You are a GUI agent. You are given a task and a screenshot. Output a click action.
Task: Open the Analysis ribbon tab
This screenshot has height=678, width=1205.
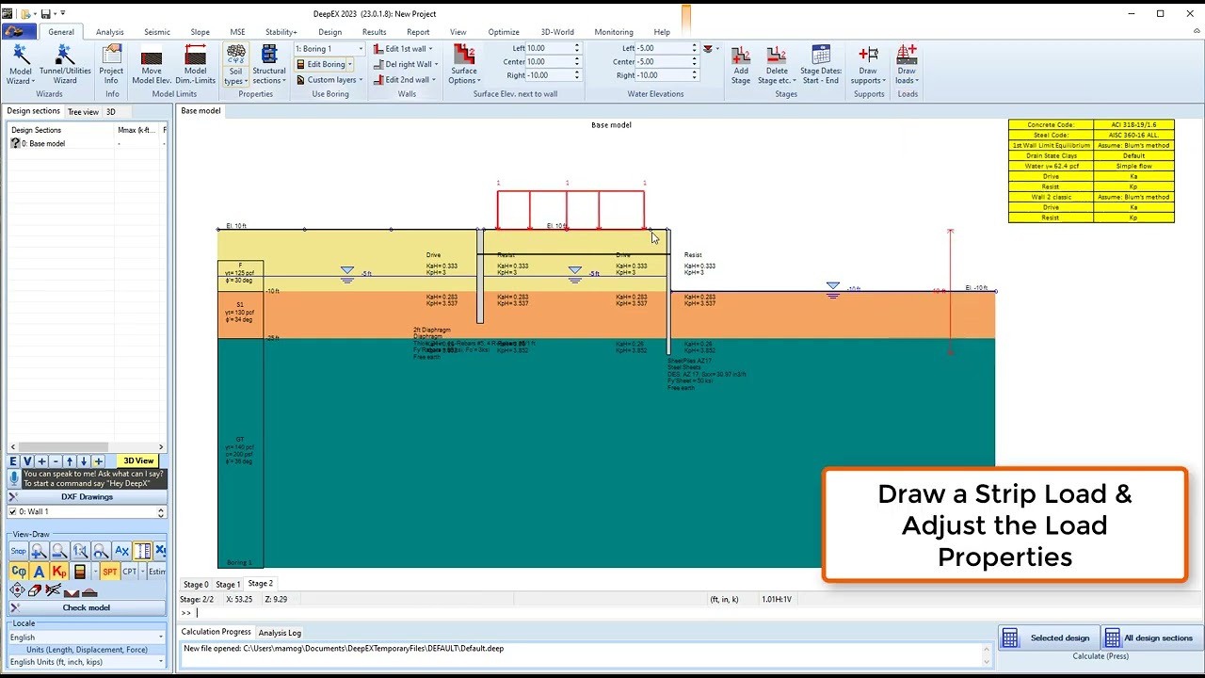[109, 32]
